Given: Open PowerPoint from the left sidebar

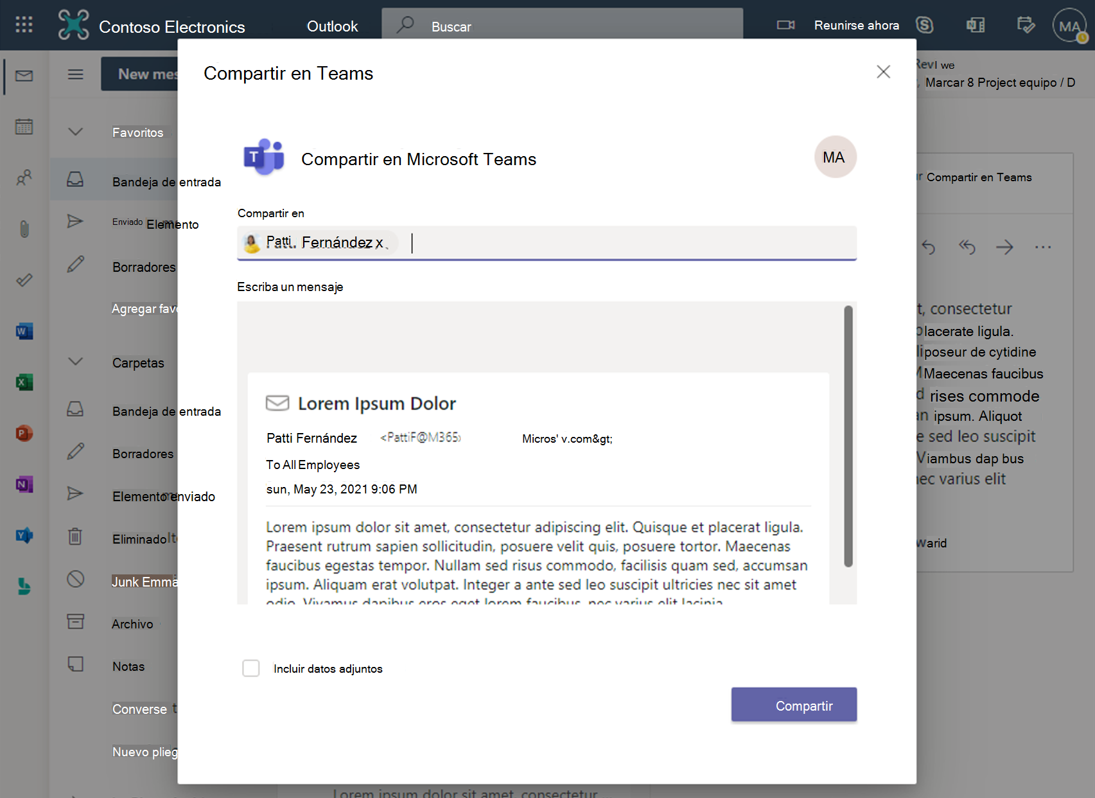Looking at the screenshot, I should click(x=24, y=433).
